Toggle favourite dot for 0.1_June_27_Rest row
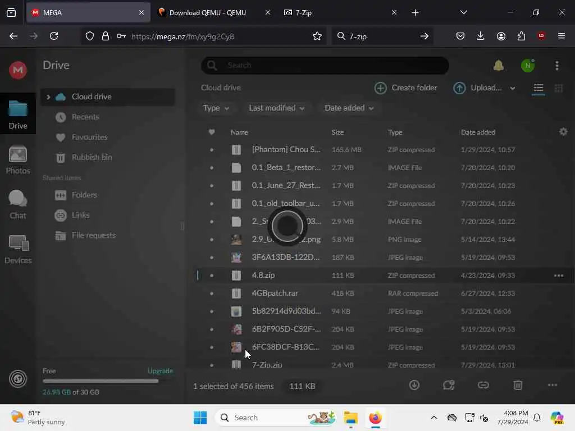575x431 pixels. pos(212,185)
